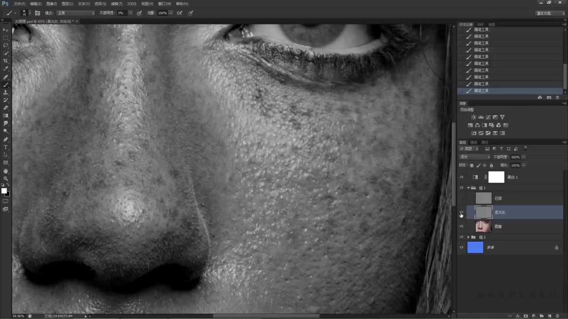Select the Lasso tool
The height and width of the screenshot is (319, 568).
[6, 45]
